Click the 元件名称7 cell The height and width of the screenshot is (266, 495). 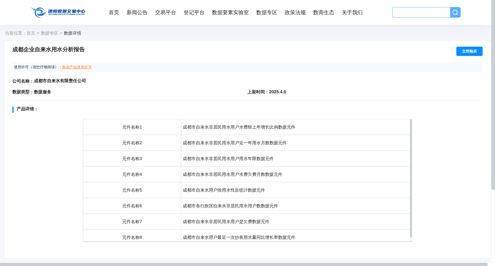click(132, 222)
